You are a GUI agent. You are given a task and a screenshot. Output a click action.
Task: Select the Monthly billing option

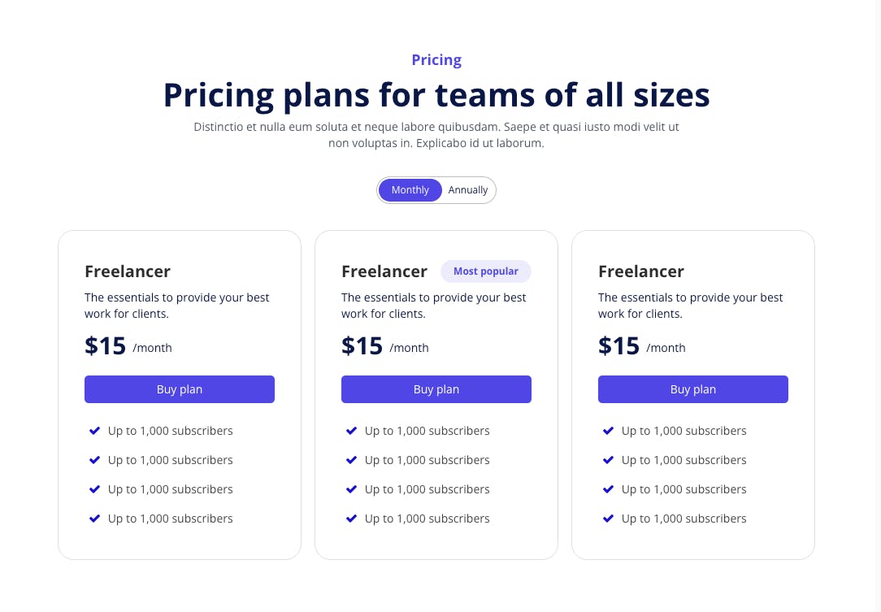pos(410,189)
